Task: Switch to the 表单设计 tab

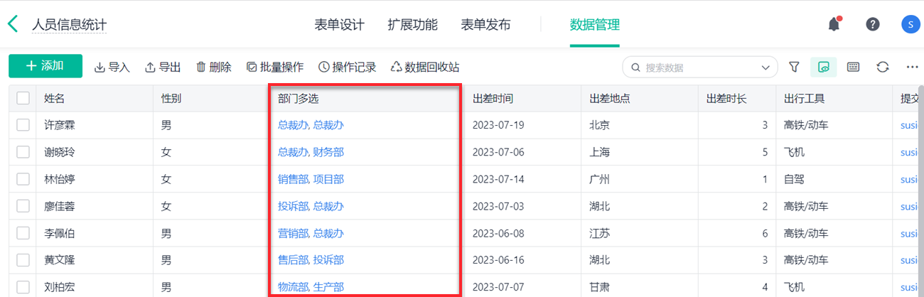Action: [339, 25]
